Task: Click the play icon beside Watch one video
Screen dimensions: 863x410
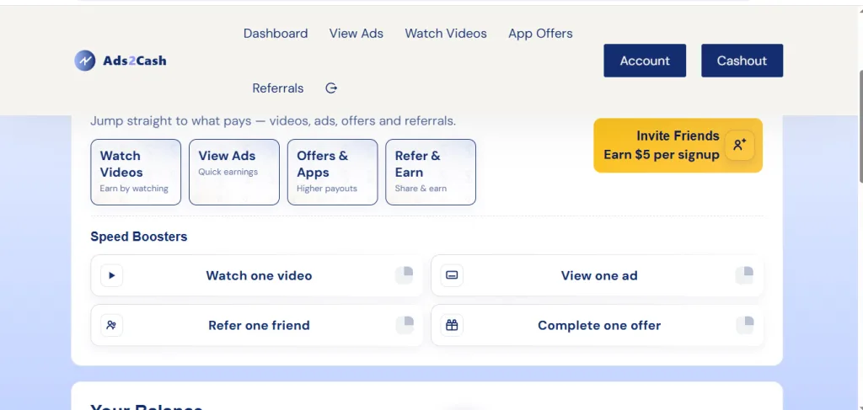Action: 111,275
